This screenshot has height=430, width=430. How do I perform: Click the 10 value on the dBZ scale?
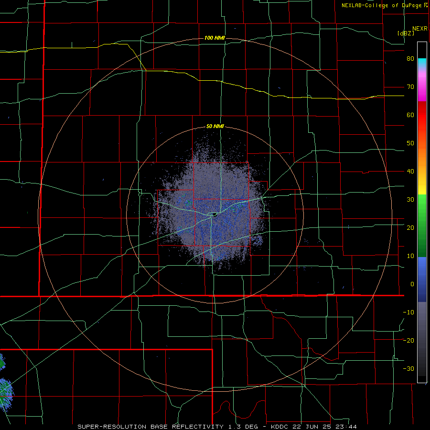(x=410, y=256)
